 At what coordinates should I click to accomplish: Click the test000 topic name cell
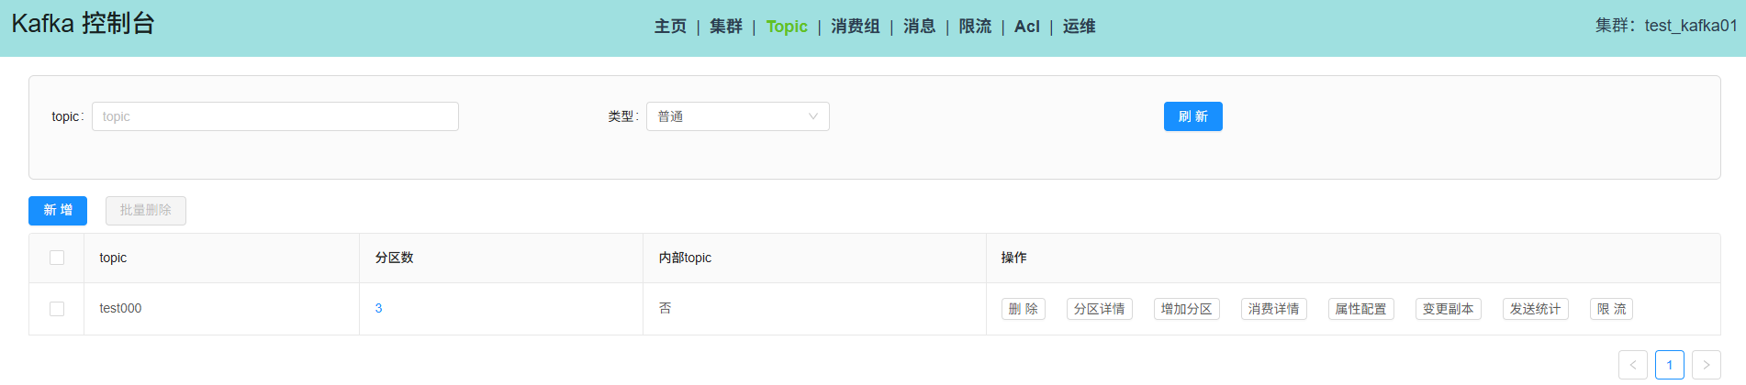120,309
